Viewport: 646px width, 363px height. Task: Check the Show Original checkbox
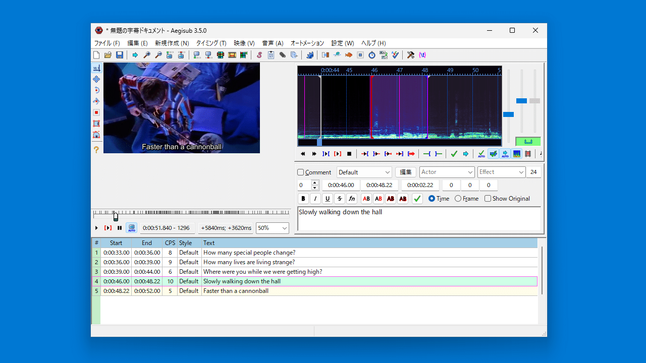pos(488,199)
